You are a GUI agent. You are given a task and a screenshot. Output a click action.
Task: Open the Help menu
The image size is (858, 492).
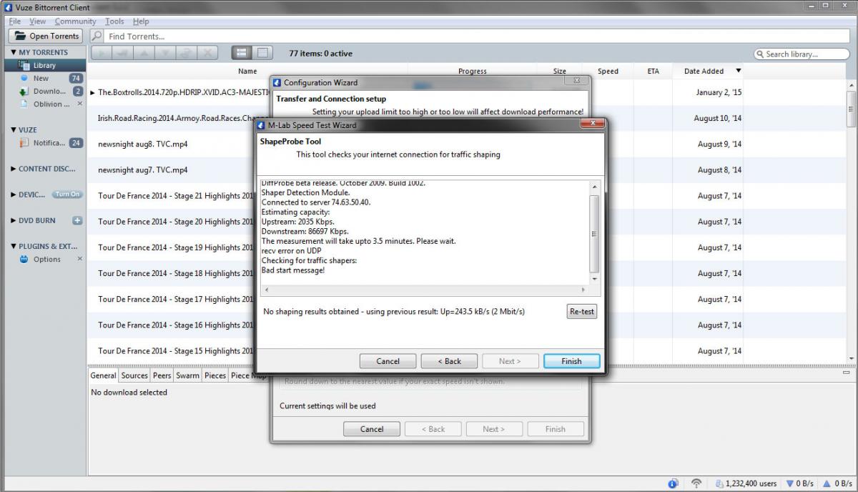point(141,21)
